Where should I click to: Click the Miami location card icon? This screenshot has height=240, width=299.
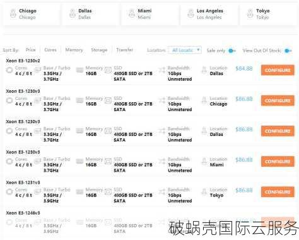point(132,13)
